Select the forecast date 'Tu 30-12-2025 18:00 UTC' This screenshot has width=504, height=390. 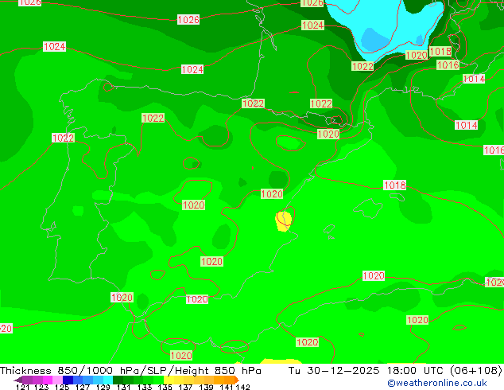tap(366, 371)
